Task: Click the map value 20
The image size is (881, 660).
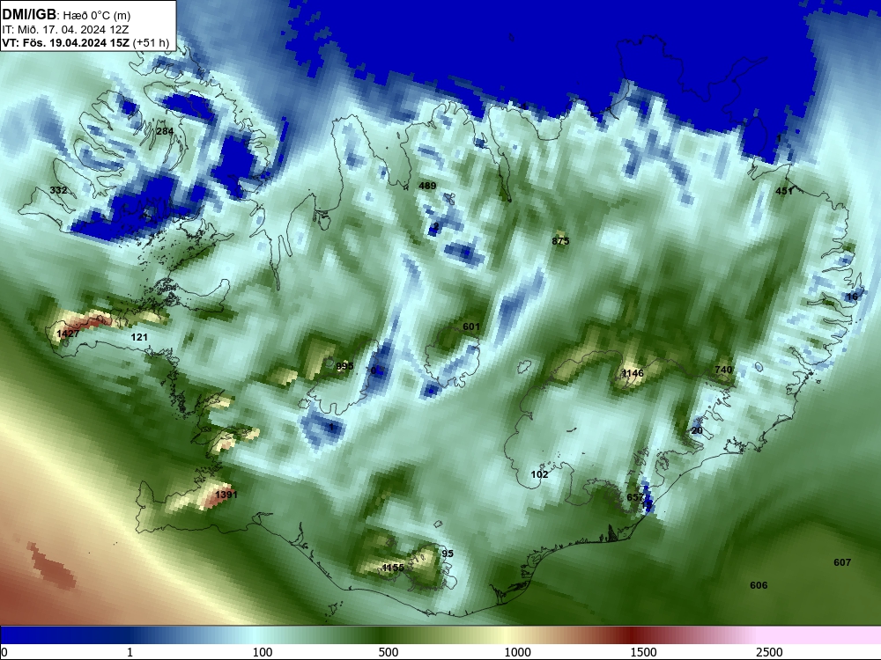Action: coord(697,430)
